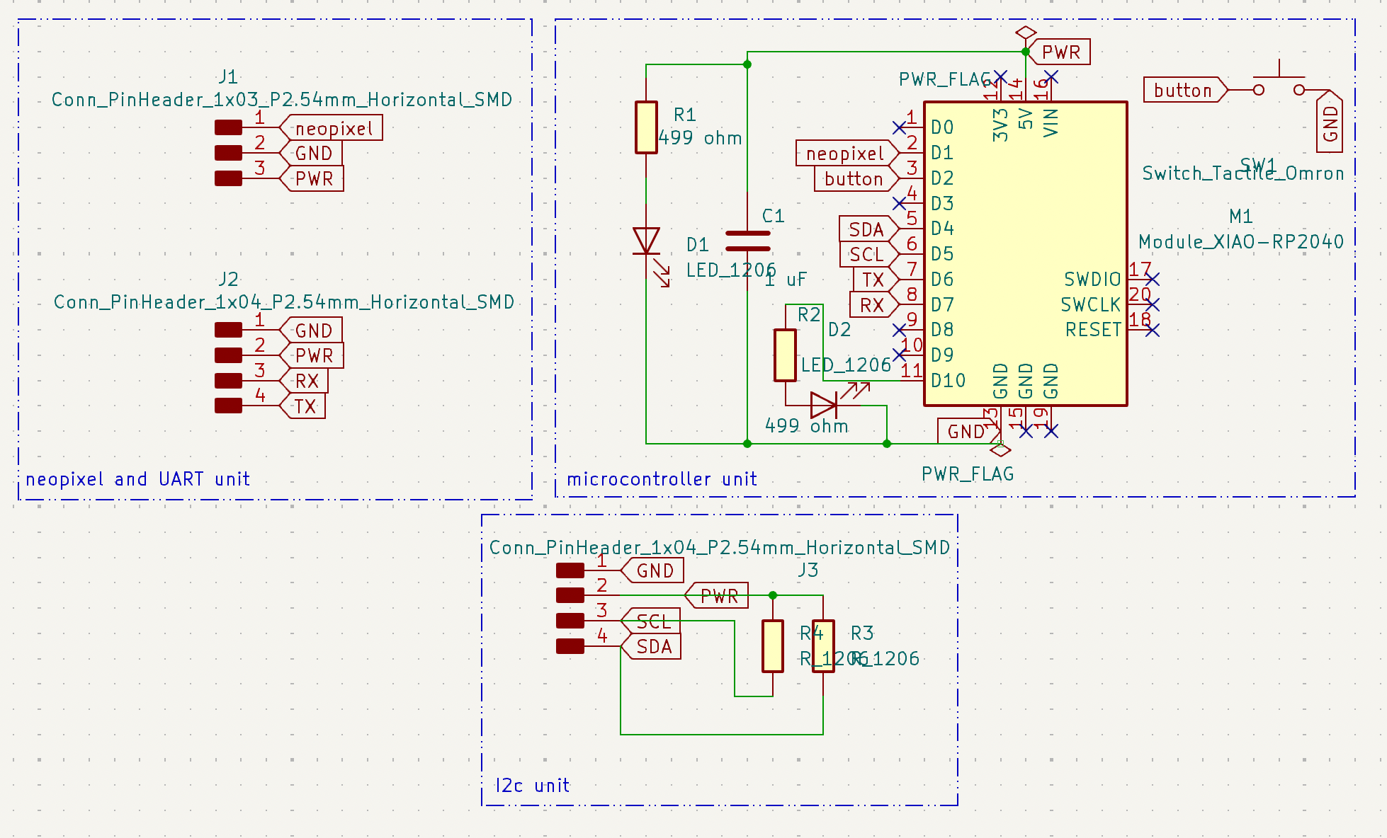Viewport: 1387px width, 838px height.
Task: Click the 'Switch_Tactile_Omron' value text
Action: (x=1243, y=173)
